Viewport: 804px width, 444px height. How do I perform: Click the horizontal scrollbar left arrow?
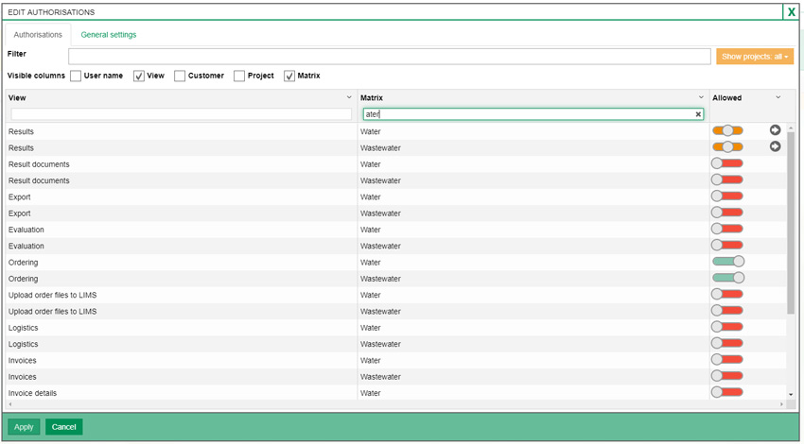(x=9, y=404)
